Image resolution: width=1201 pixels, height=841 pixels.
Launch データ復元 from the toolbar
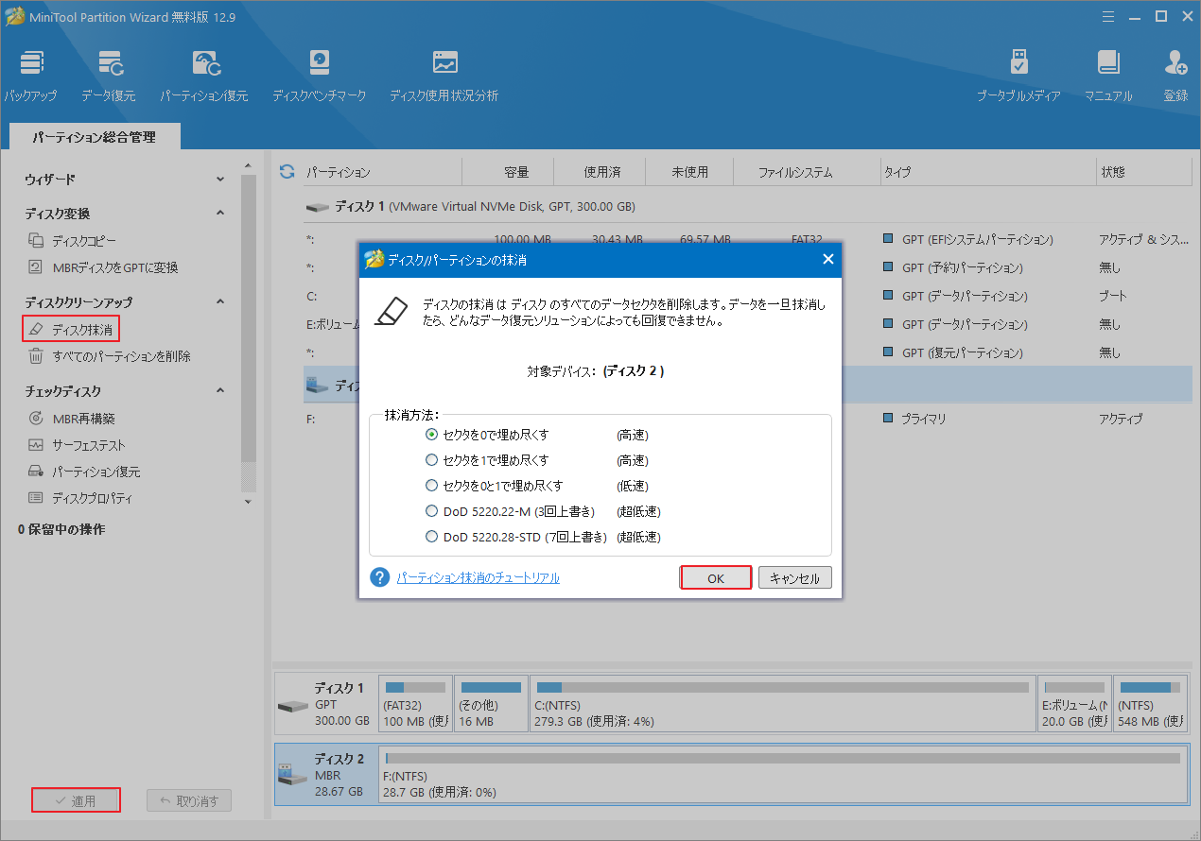(x=108, y=76)
